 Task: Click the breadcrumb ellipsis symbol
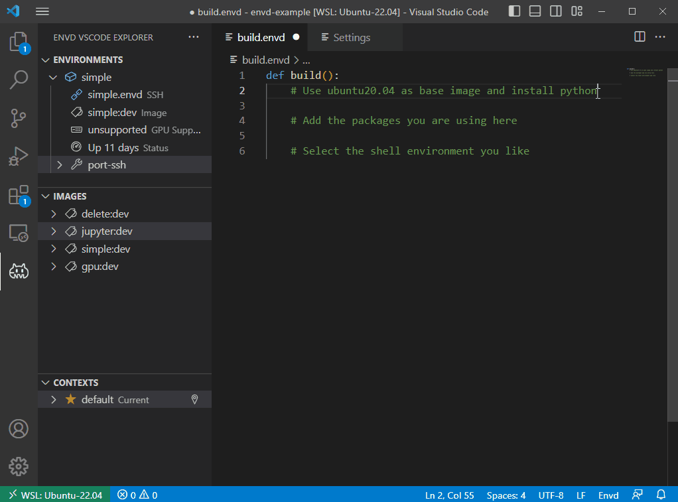click(306, 60)
